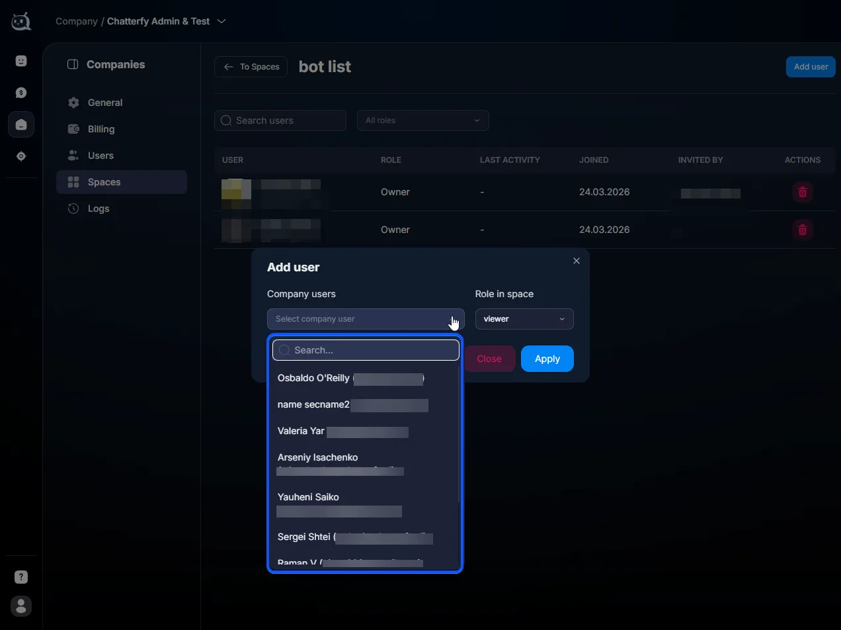Go back with To Spaces button
This screenshot has height=630, width=841.
tap(251, 67)
